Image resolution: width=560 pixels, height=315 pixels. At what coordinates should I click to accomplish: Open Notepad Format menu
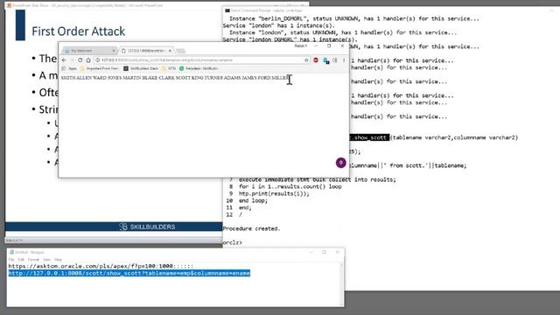(33, 260)
